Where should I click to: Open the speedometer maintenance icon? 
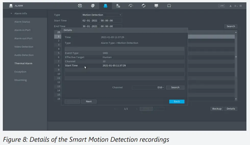coord(131,6)
